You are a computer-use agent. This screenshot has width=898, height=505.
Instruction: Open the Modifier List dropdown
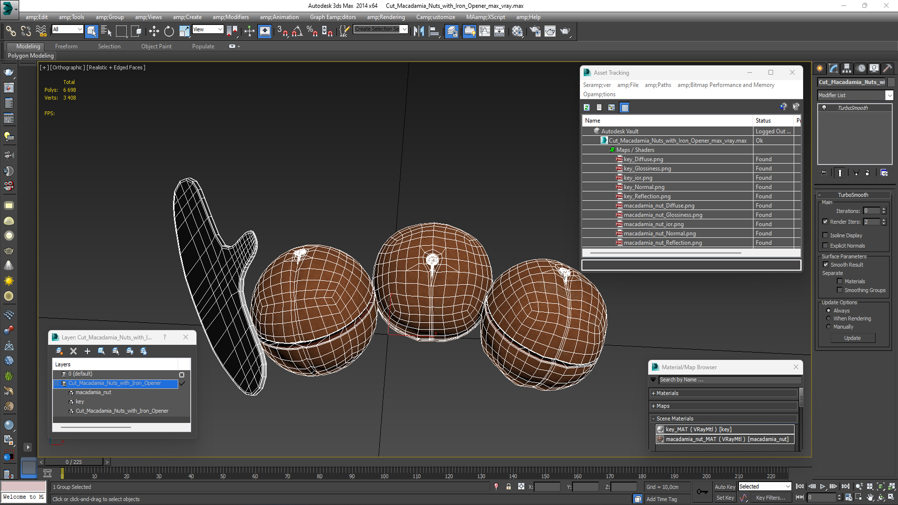coord(889,95)
